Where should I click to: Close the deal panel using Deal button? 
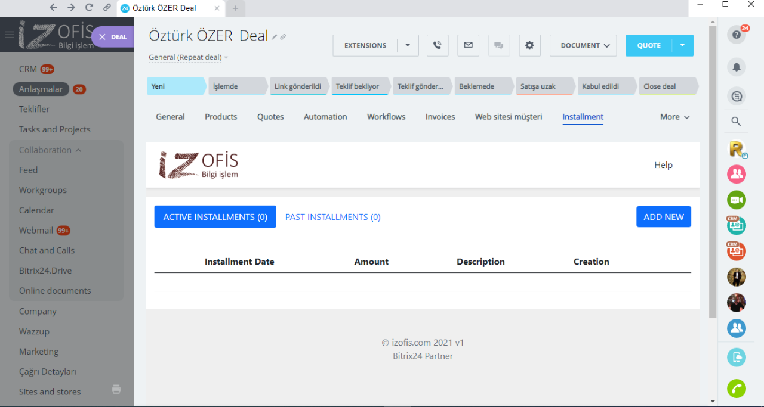point(113,37)
